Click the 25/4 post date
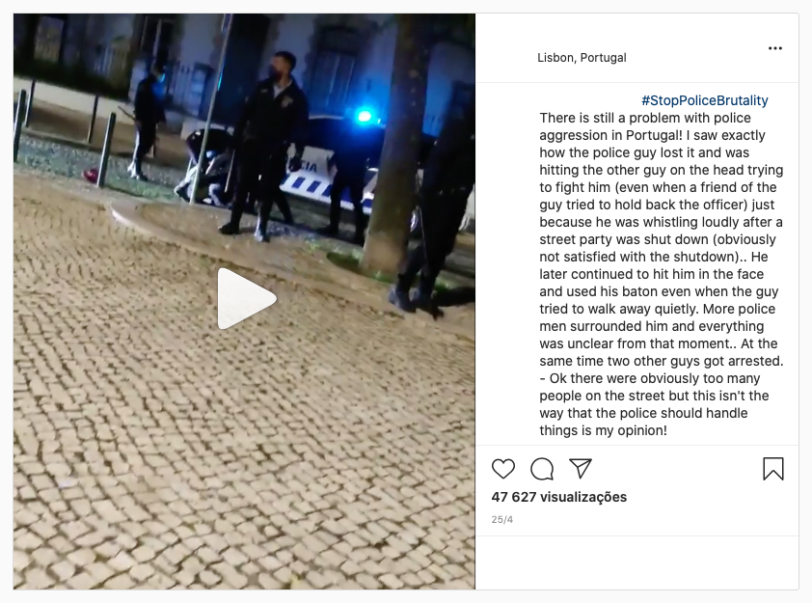 [x=501, y=519]
